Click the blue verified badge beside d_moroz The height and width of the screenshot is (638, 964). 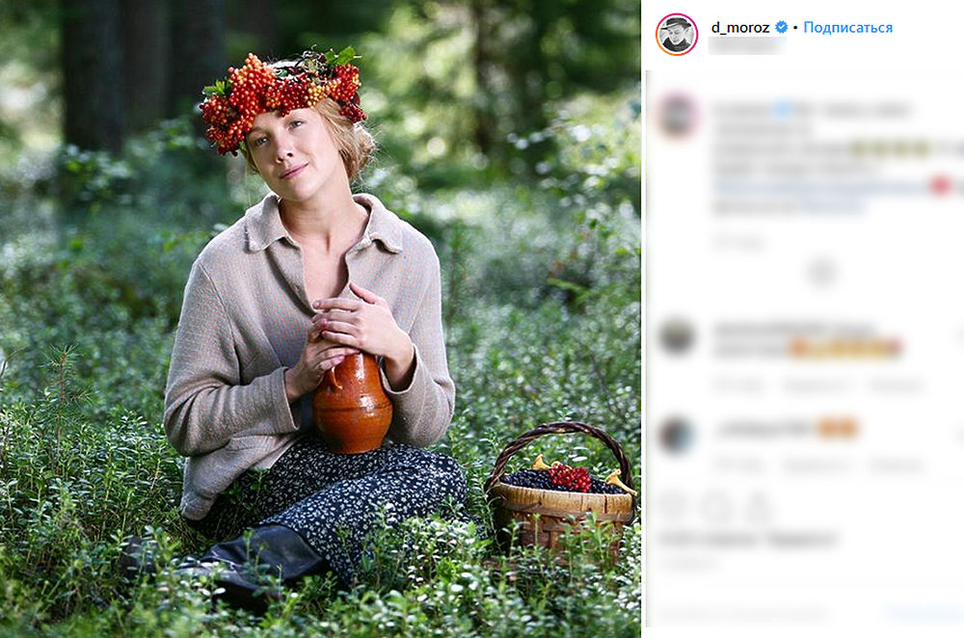point(782,27)
